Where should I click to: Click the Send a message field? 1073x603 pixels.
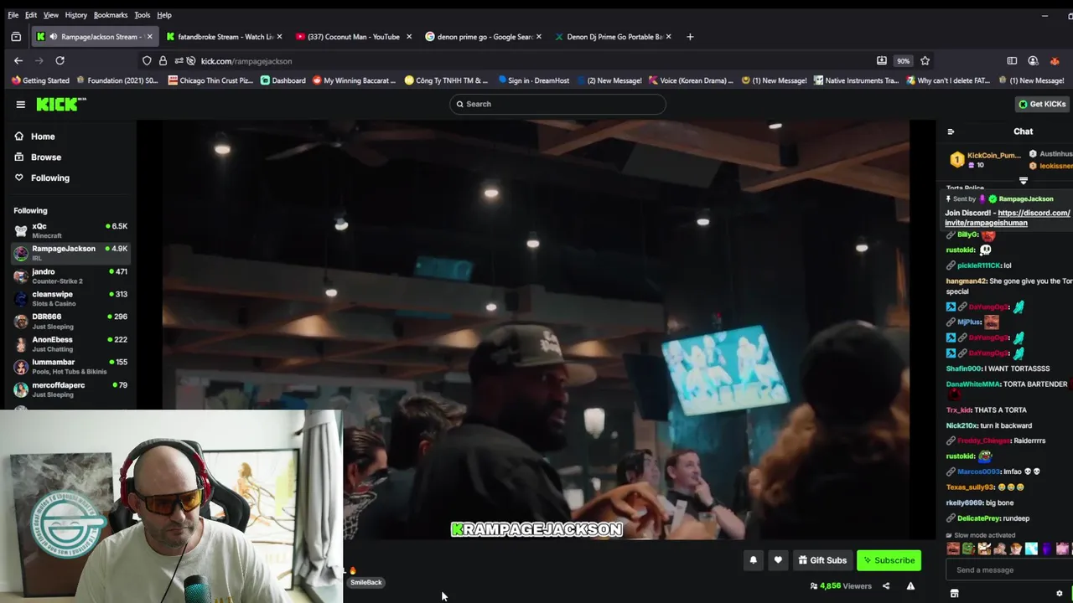pos(1009,570)
